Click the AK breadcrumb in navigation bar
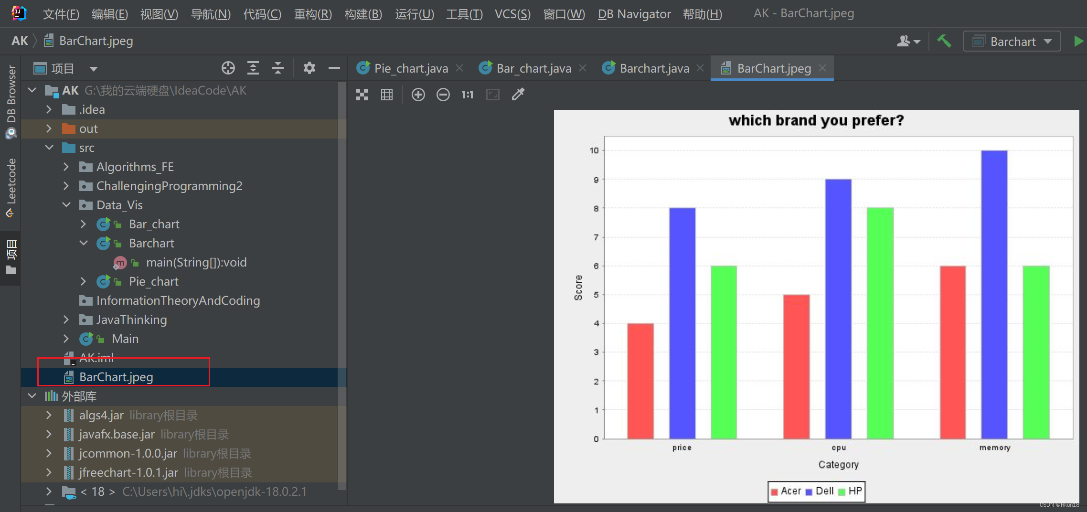This screenshot has width=1087, height=512. click(20, 41)
